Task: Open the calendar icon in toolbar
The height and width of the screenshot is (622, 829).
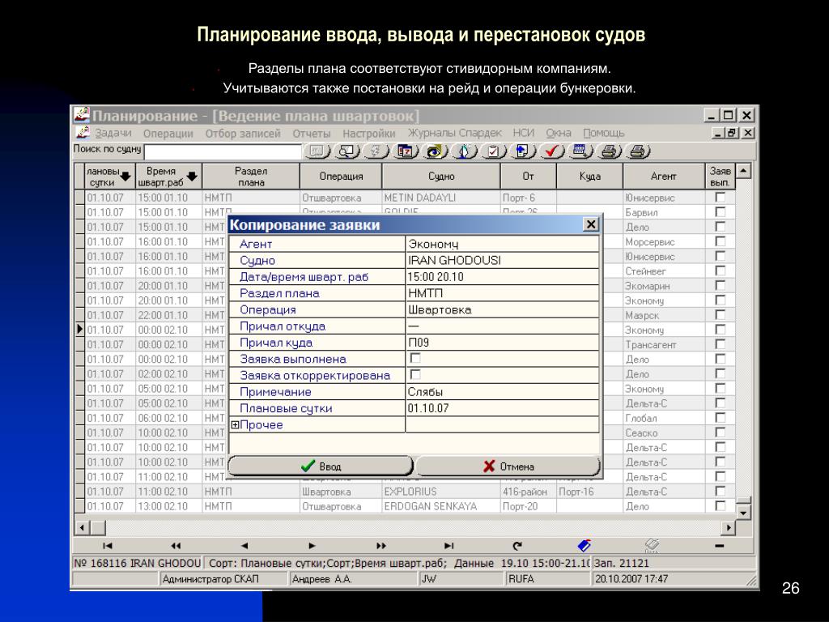Action: (x=405, y=151)
